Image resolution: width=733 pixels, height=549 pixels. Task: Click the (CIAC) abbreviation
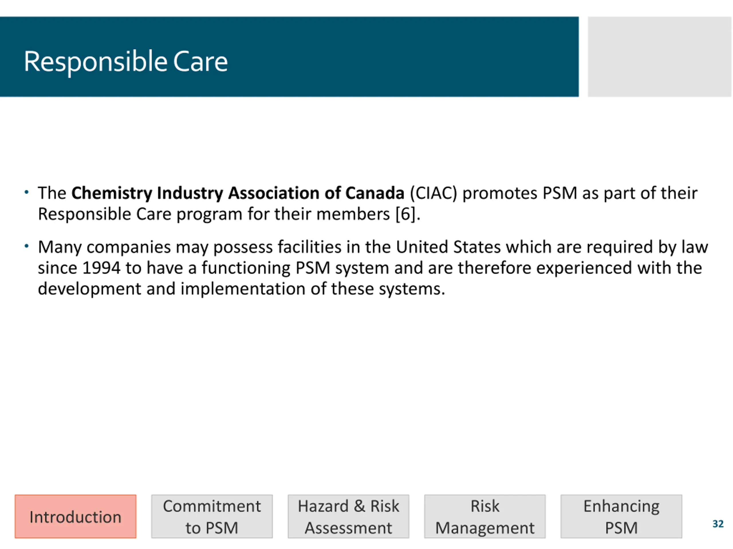(x=434, y=193)
